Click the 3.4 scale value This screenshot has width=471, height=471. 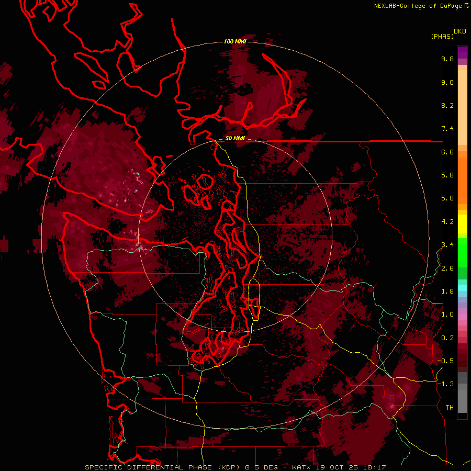pyautogui.click(x=447, y=245)
